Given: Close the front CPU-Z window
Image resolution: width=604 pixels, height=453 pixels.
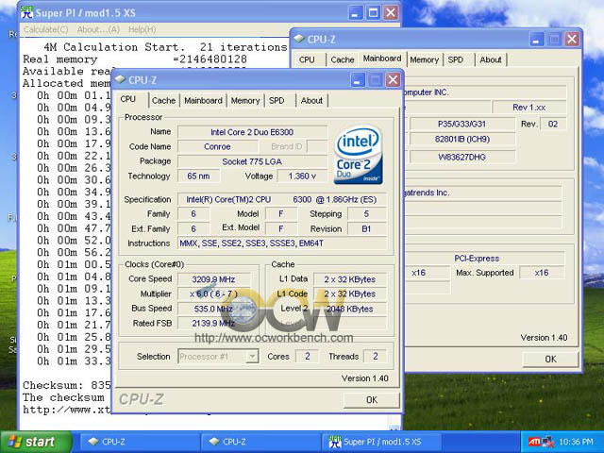Looking at the screenshot, I should coord(393,80).
